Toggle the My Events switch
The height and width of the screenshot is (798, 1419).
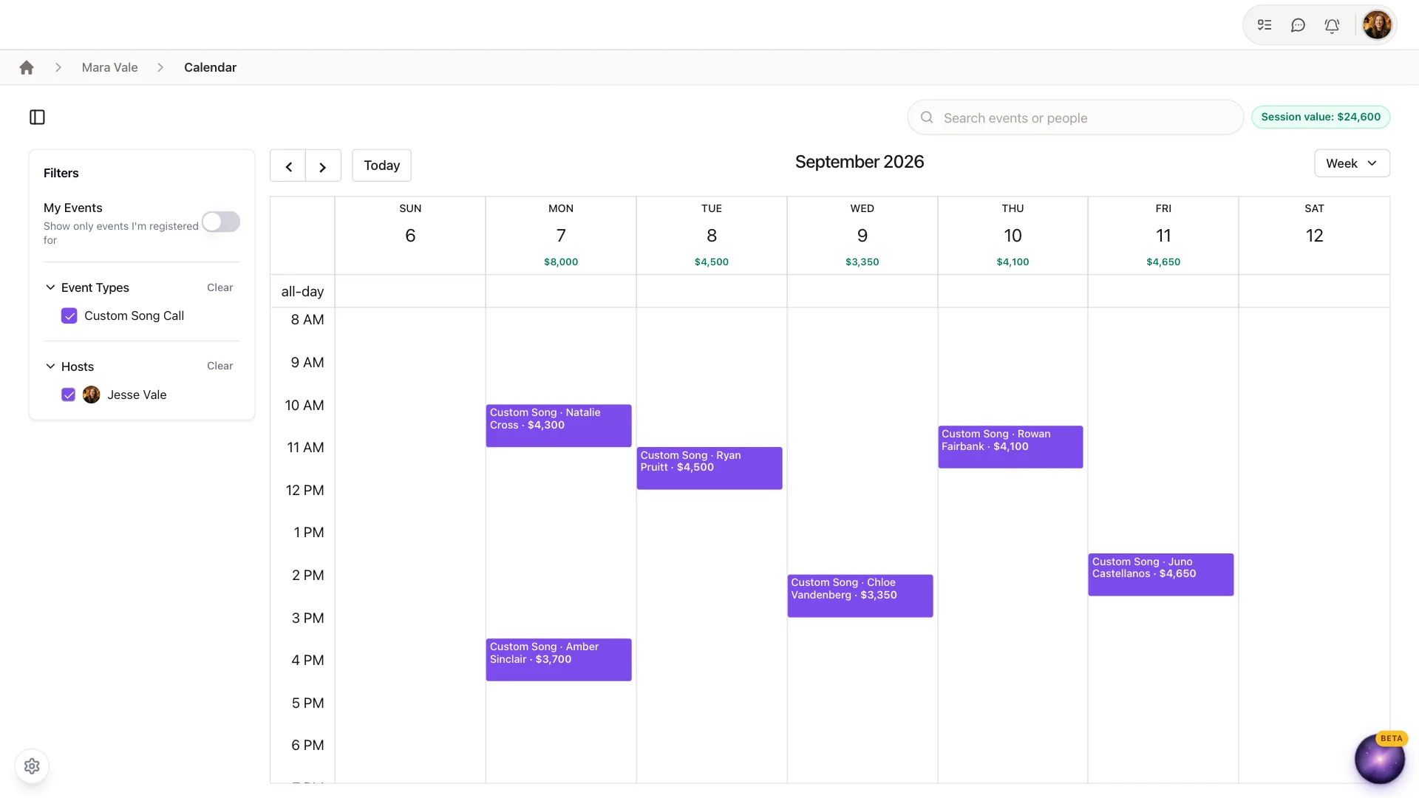coord(221,222)
